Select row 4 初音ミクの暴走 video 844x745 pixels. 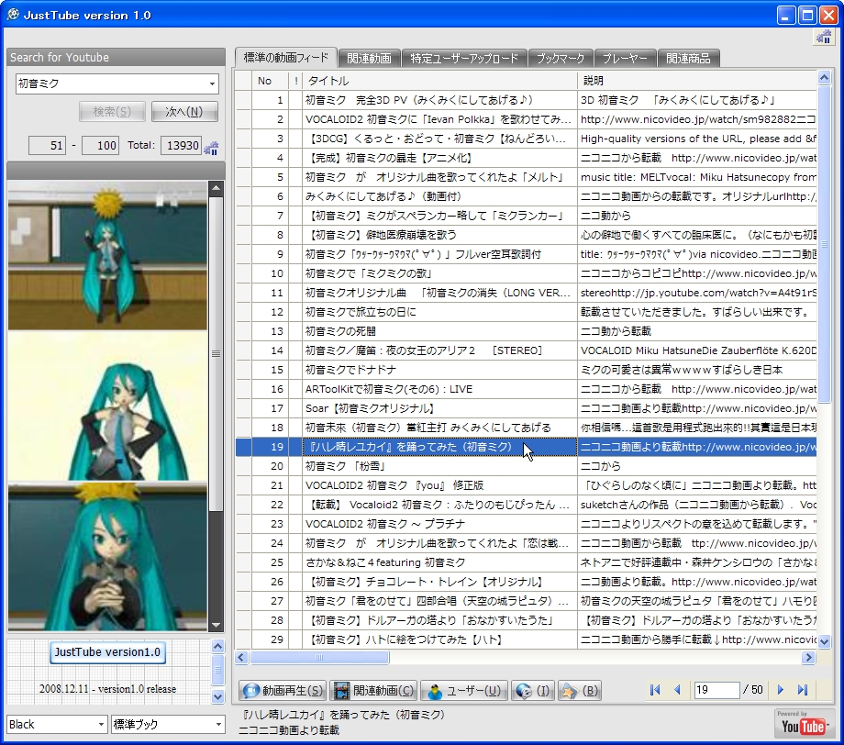526,158
